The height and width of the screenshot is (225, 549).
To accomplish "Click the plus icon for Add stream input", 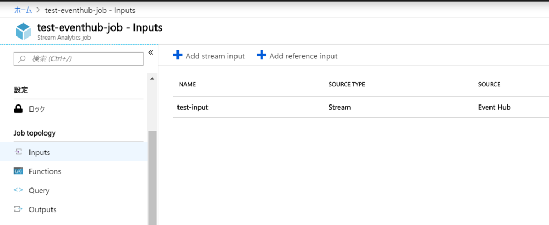I will tap(178, 55).
